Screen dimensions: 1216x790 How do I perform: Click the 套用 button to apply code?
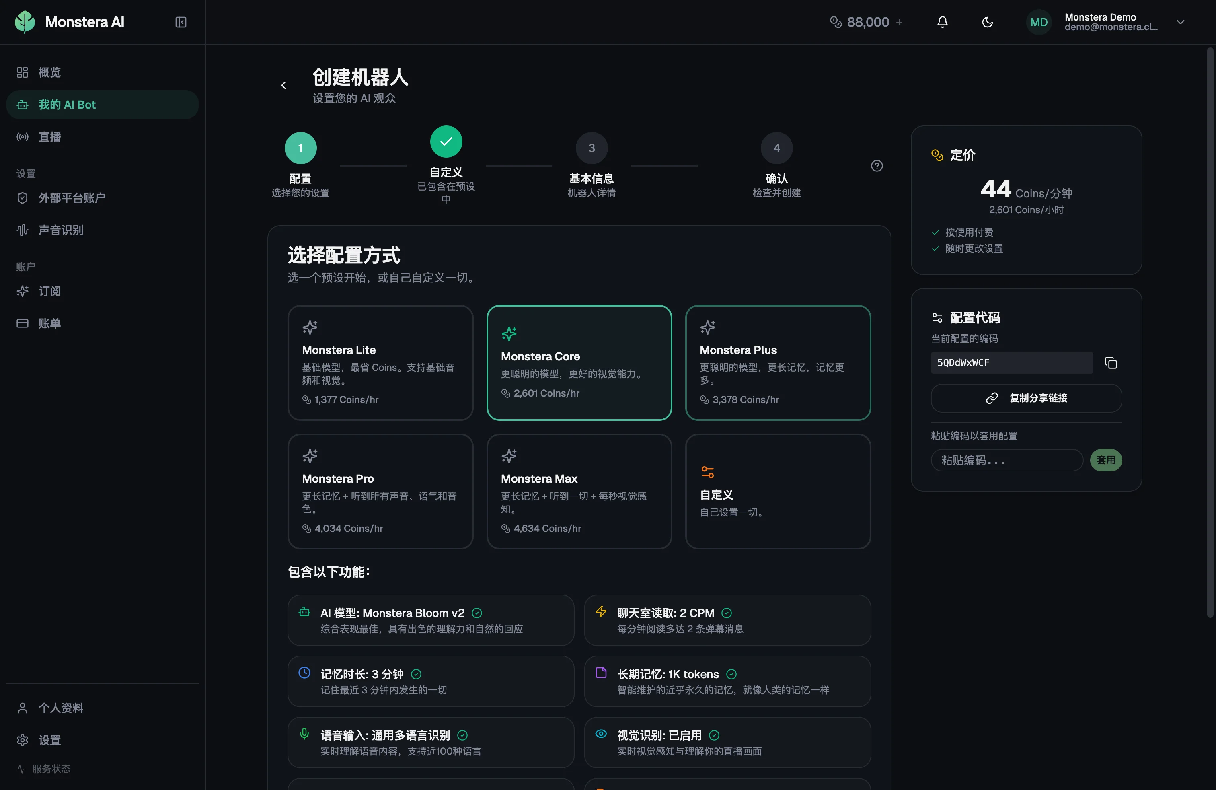click(x=1106, y=460)
